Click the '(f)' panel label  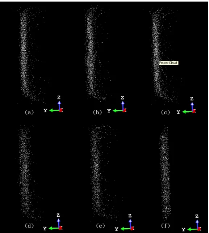[166, 226]
